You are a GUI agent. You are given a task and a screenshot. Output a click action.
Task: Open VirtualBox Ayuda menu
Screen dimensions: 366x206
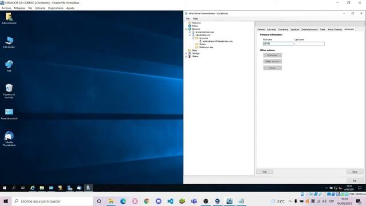pyautogui.click(x=70, y=8)
